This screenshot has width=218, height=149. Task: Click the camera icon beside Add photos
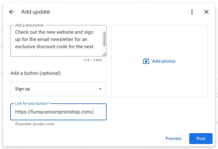click(x=146, y=61)
